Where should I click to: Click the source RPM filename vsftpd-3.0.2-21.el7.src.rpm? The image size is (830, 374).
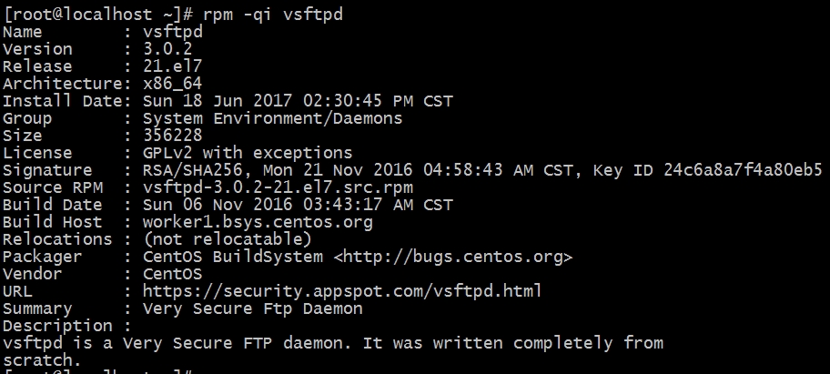click(x=278, y=187)
